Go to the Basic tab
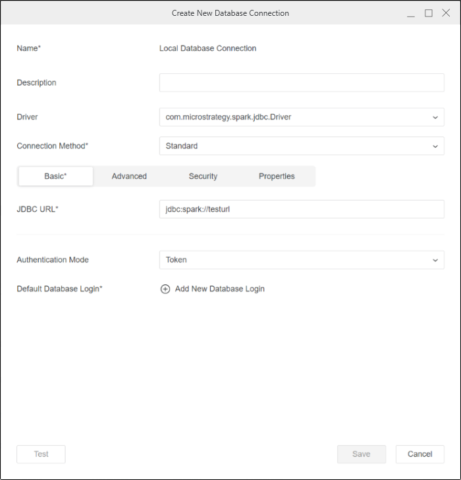Image resolution: width=461 pixels, height=480 pixels. point(55,176)
